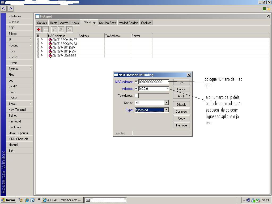Click the Remove button in dialog
This screenshot has width=272, height=204.
[181, 125]
